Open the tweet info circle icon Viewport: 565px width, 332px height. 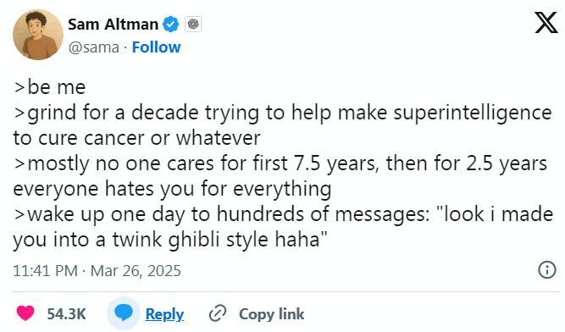click(547, 269)
